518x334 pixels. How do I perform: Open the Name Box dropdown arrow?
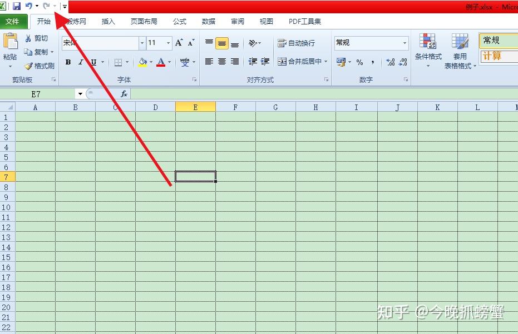click(80, 94)
